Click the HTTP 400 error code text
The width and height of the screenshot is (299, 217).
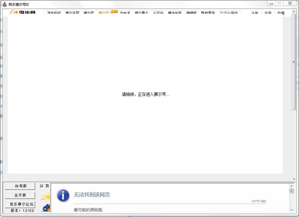coord(259,201)
